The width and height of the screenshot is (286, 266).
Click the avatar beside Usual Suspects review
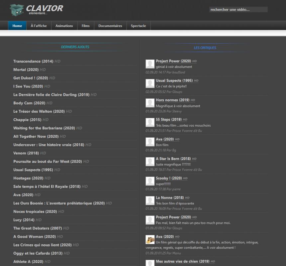pos(150,83)
